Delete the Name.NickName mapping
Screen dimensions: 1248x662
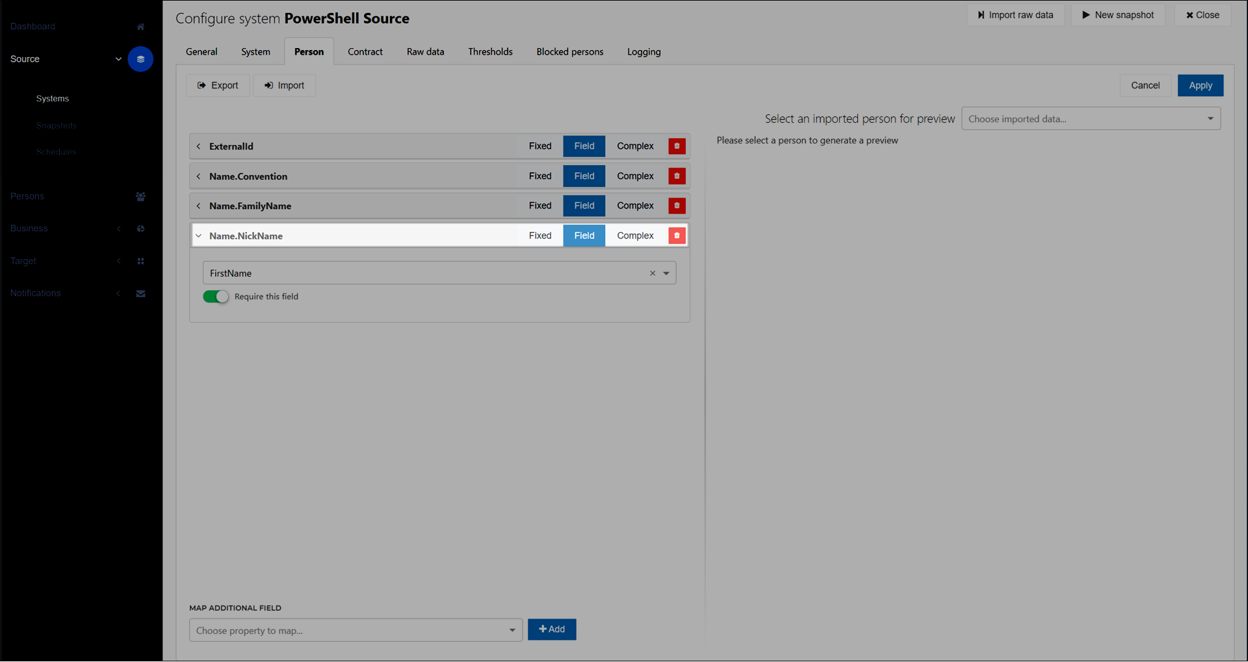[x=677, y=236]
